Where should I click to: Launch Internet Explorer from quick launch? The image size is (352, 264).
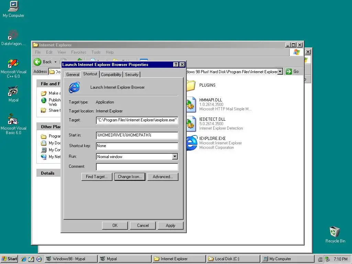pos(24,259)
